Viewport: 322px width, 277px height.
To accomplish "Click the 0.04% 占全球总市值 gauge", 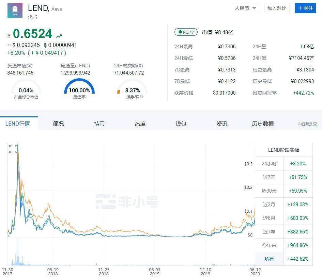I will (x=26, y=88).
